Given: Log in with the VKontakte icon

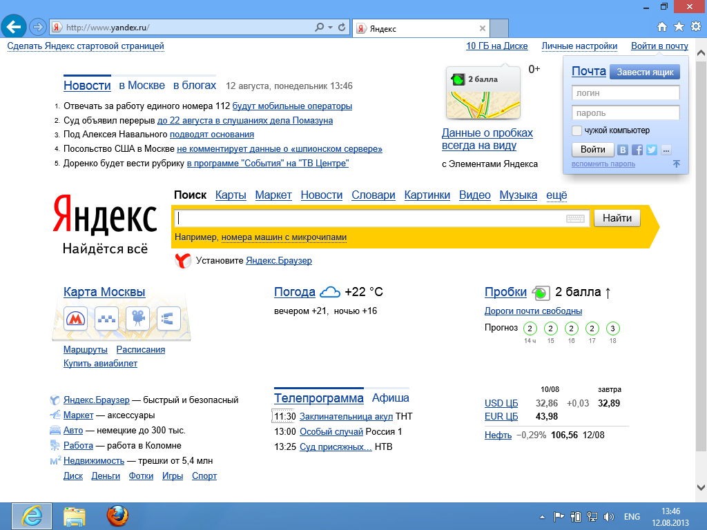Looking at the screenshot, I should pos(623,150).
